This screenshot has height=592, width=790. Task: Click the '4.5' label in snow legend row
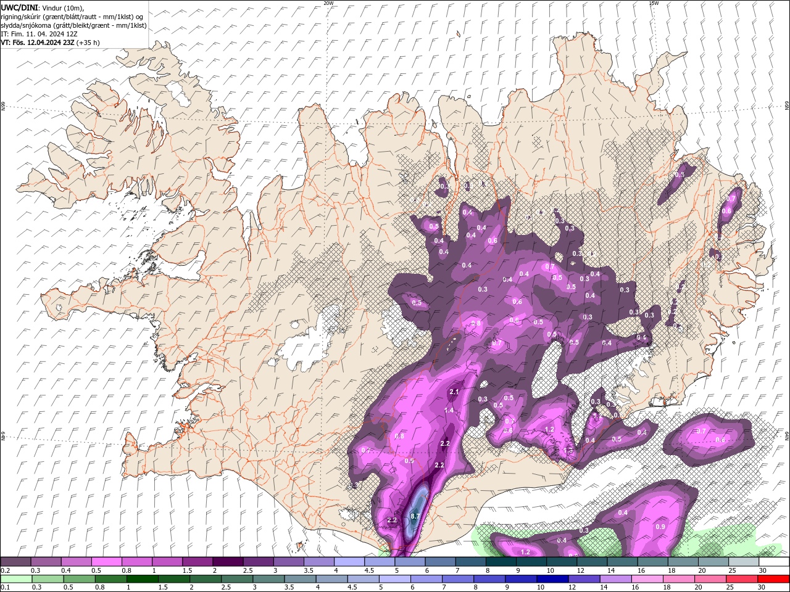pyautogui.click(x=369, y=570)
